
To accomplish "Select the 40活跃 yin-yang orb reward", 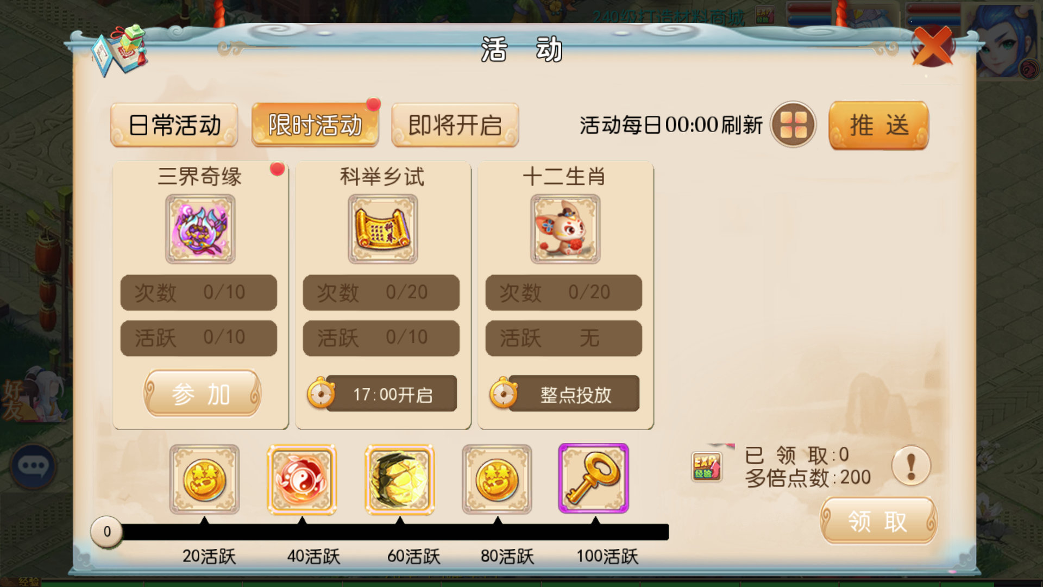I will point(302,479).
